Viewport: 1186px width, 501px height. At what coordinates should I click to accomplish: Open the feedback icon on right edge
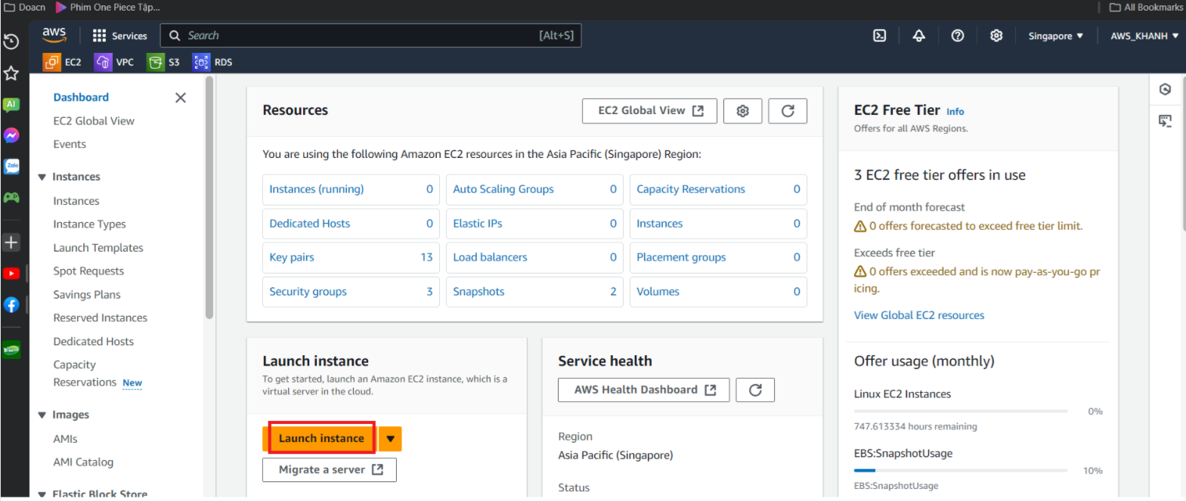tap(1166, 121)
